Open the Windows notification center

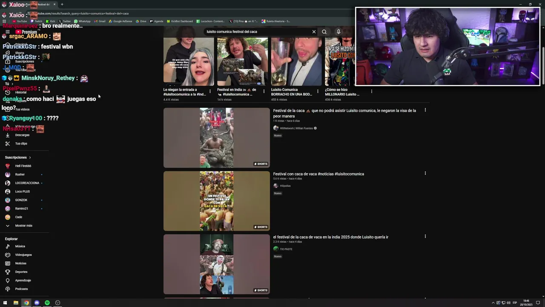538,303
